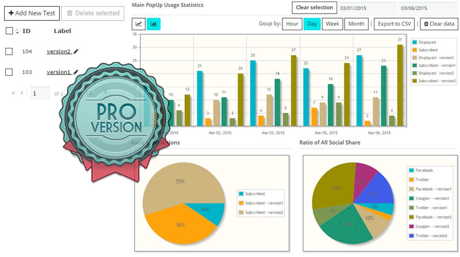Check the box for test ID 104
The image size is (460, 257).
(9, 51)
